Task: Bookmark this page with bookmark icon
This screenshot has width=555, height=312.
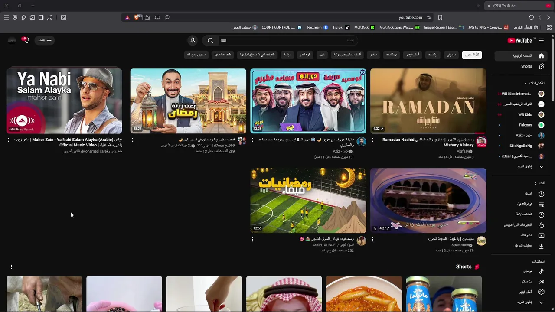Action: 440,17
